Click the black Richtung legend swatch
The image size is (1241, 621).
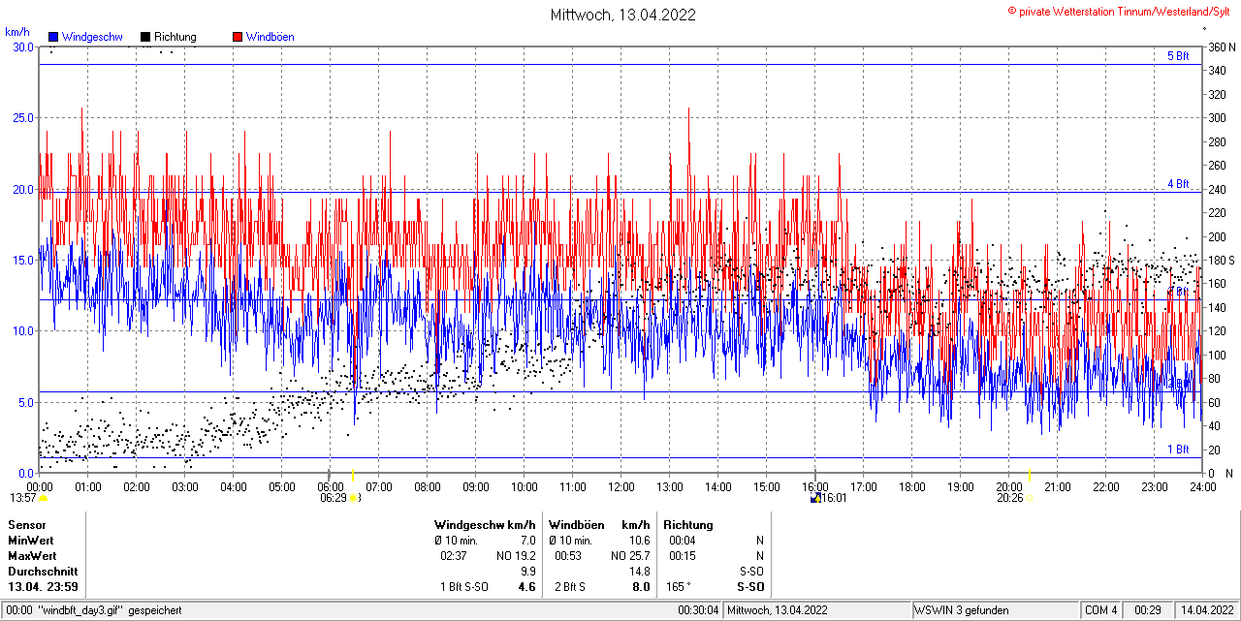click(x=145, y=37)
